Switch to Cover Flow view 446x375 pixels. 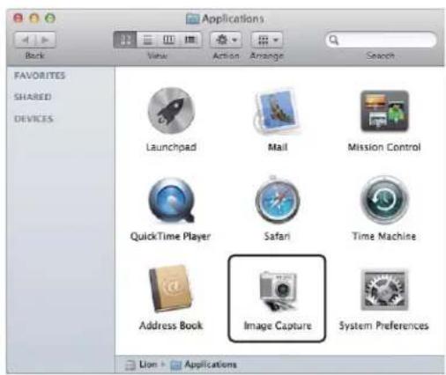[190, 40]
